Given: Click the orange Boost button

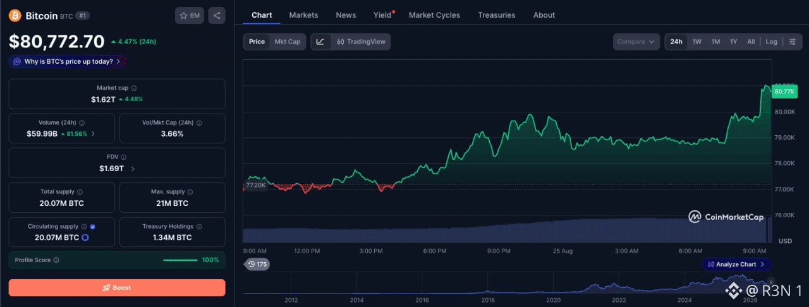Looking at the screenshot, I should [x=117, y=287].
